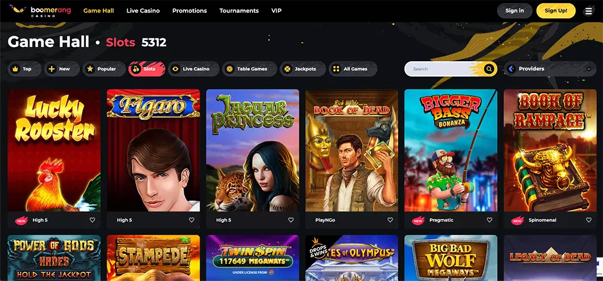Click into the Search games field
Image resolution: width=603 pixels, height=281 pixels.
442,69
